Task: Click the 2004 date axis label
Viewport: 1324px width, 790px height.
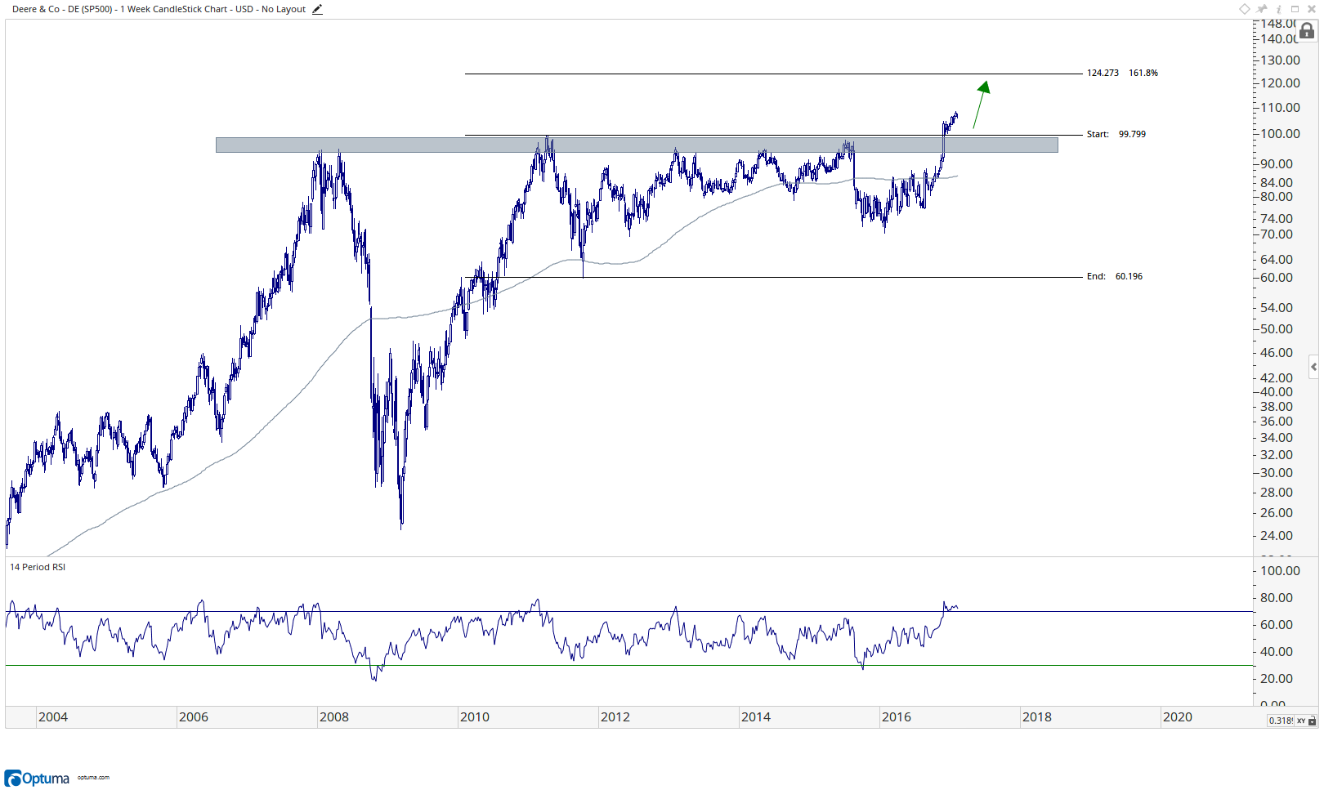Action: pos(53,716)
